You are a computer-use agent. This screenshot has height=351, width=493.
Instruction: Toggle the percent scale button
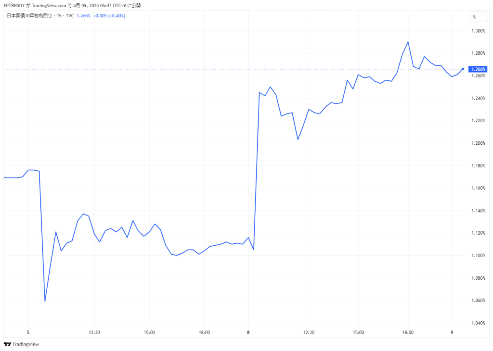point(474,17)
